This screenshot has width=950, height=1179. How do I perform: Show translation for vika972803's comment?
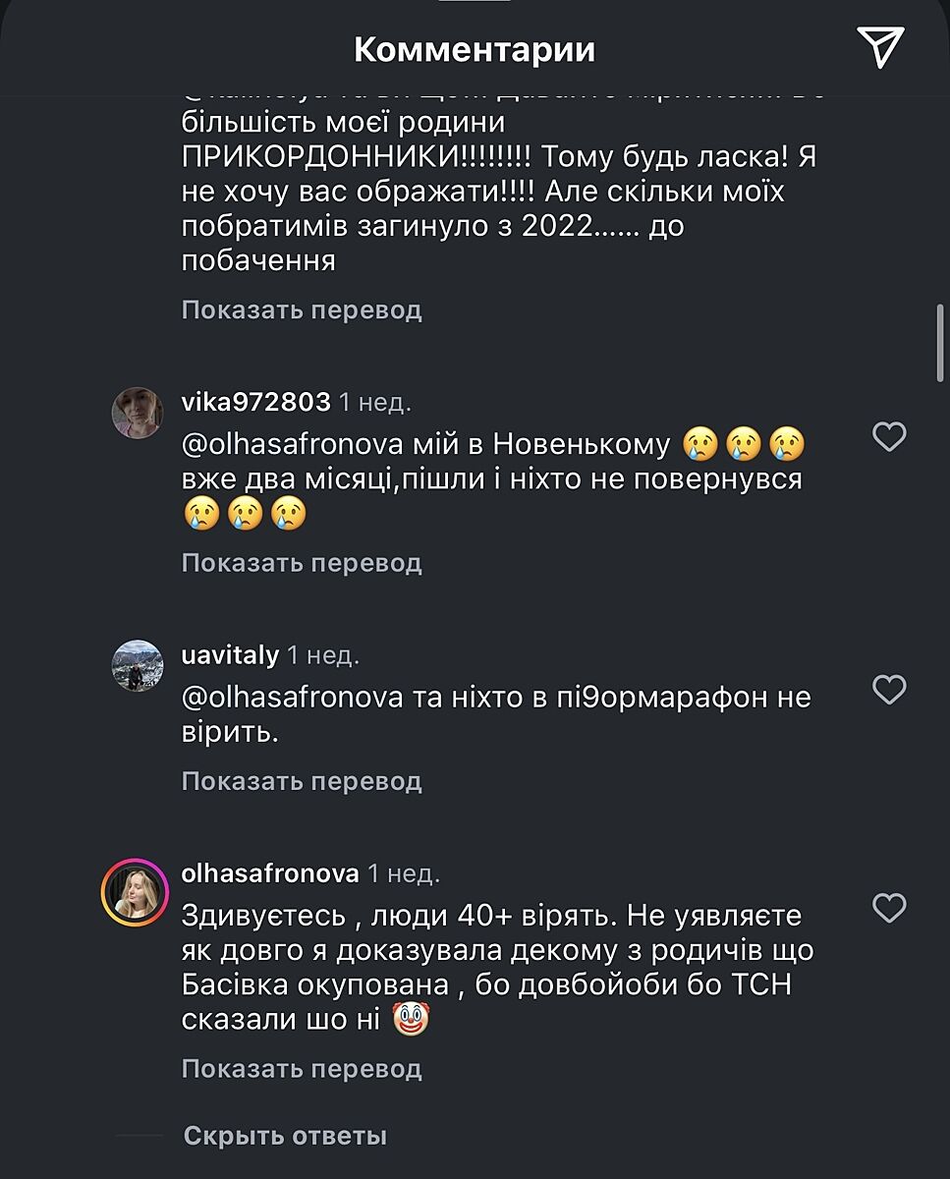pos(302,563)
